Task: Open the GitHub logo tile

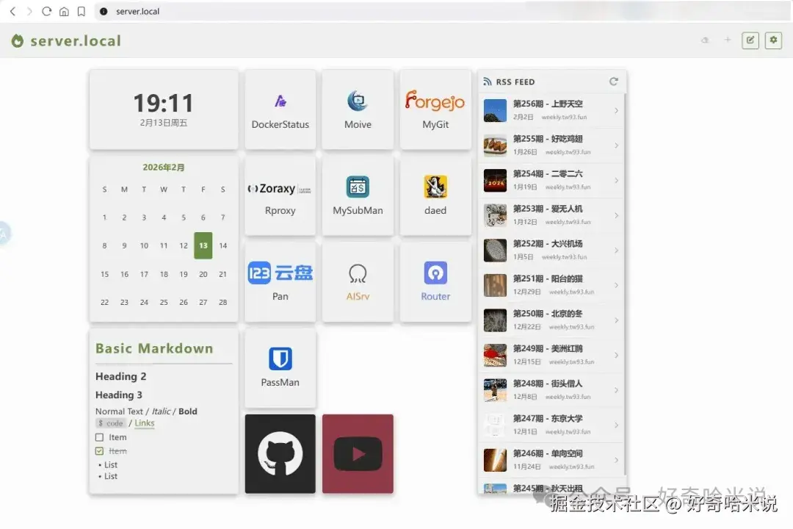Action: coord(280,453)
